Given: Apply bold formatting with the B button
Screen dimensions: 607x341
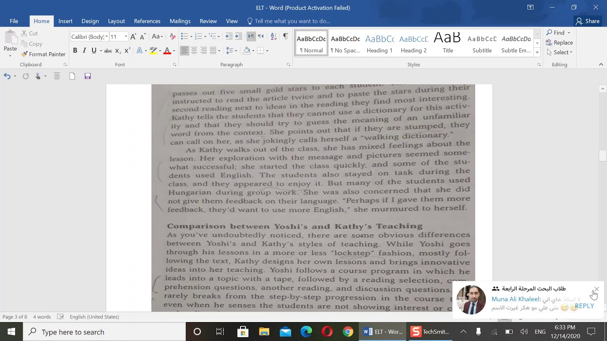Looking at the screenshot, I should [75, 51].
